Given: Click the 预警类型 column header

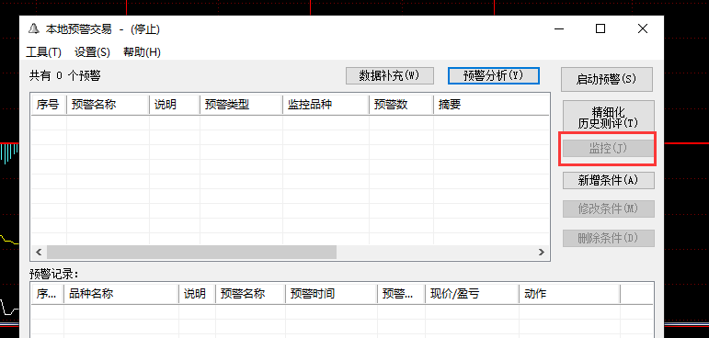Looking at the screenshot, I should coord(242,105).
